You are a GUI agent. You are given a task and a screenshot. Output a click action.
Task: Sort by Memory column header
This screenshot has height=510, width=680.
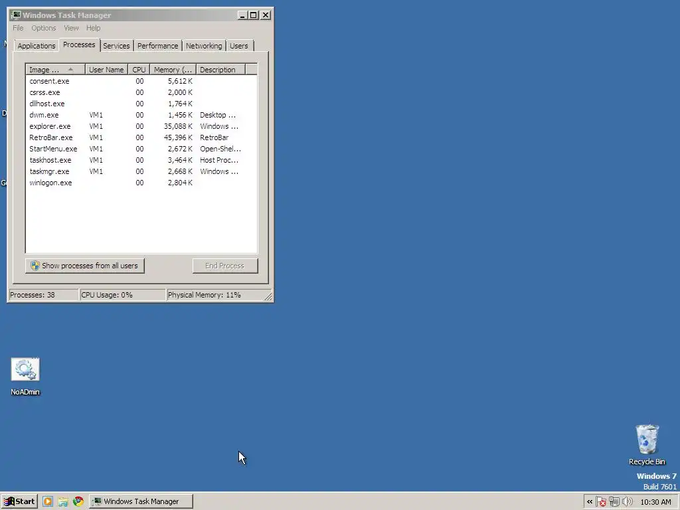pos(173,69)
